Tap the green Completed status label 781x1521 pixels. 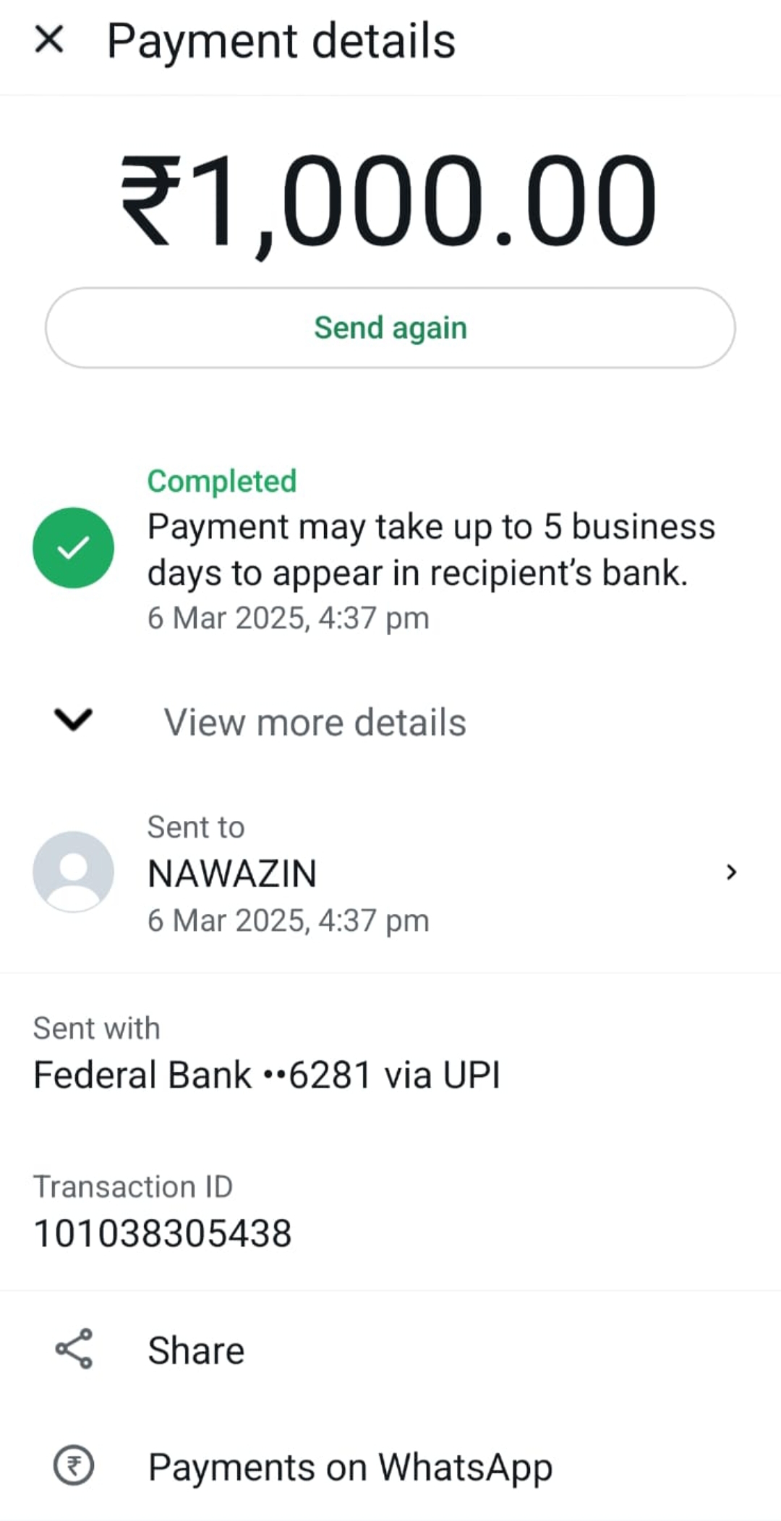pos(222,481)
